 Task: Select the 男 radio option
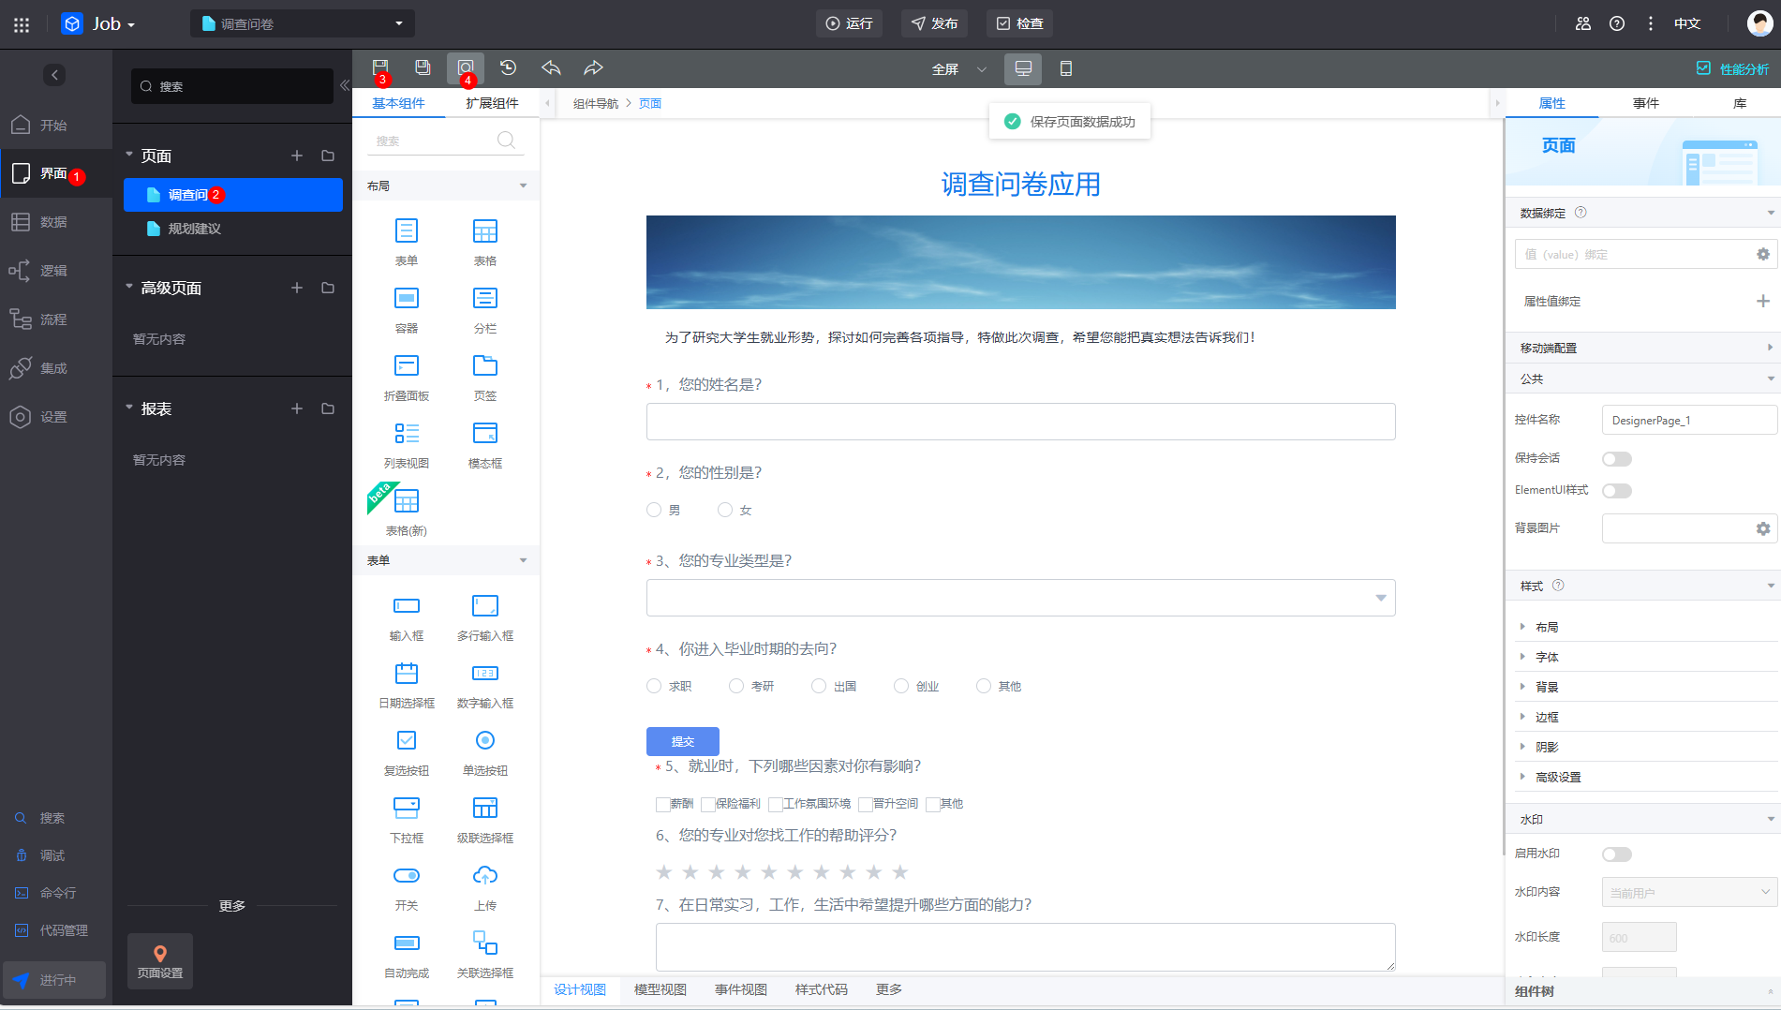pyautogui.click(x=654, y=510)
